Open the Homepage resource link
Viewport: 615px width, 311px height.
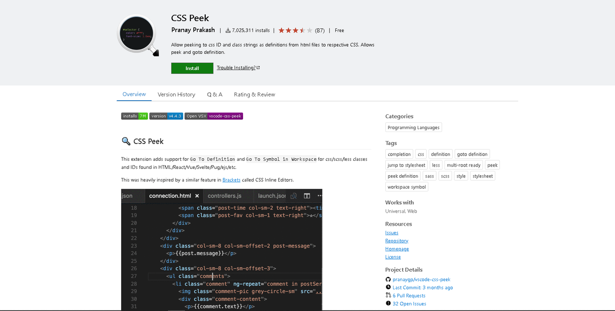tap(397, 249)
